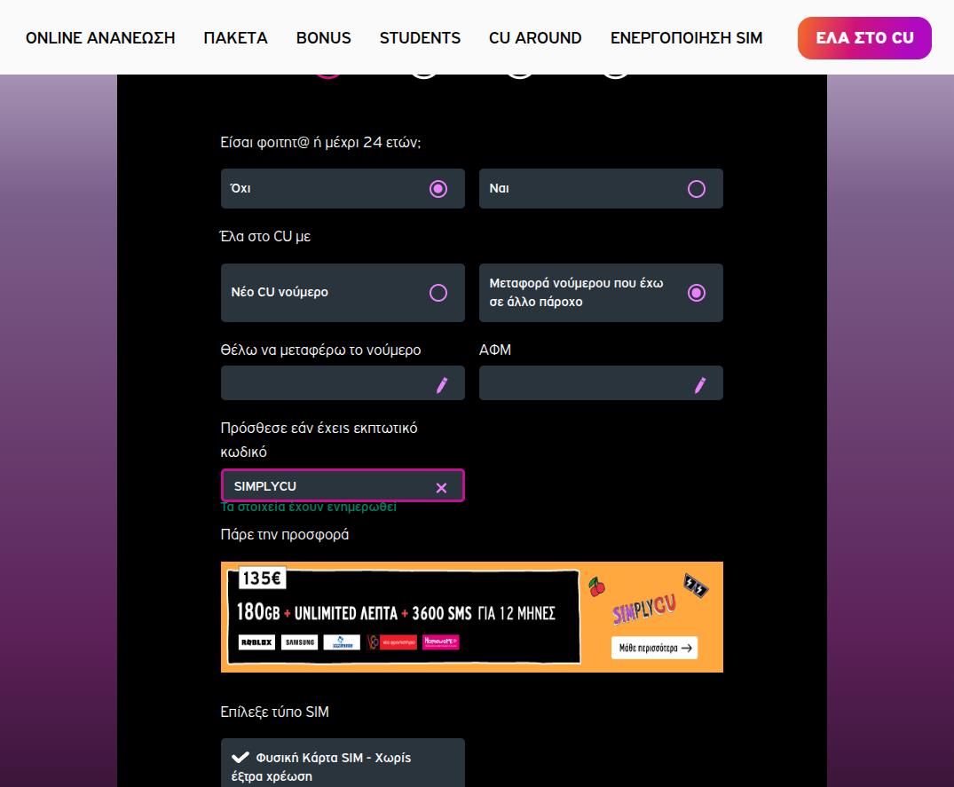Choose the Νέο CU νούμερο option
Viewport: 954px width, 787px height.
438,293
